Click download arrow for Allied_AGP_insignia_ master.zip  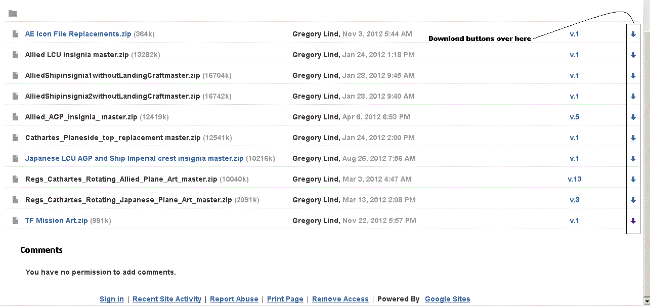click(633, 117)
